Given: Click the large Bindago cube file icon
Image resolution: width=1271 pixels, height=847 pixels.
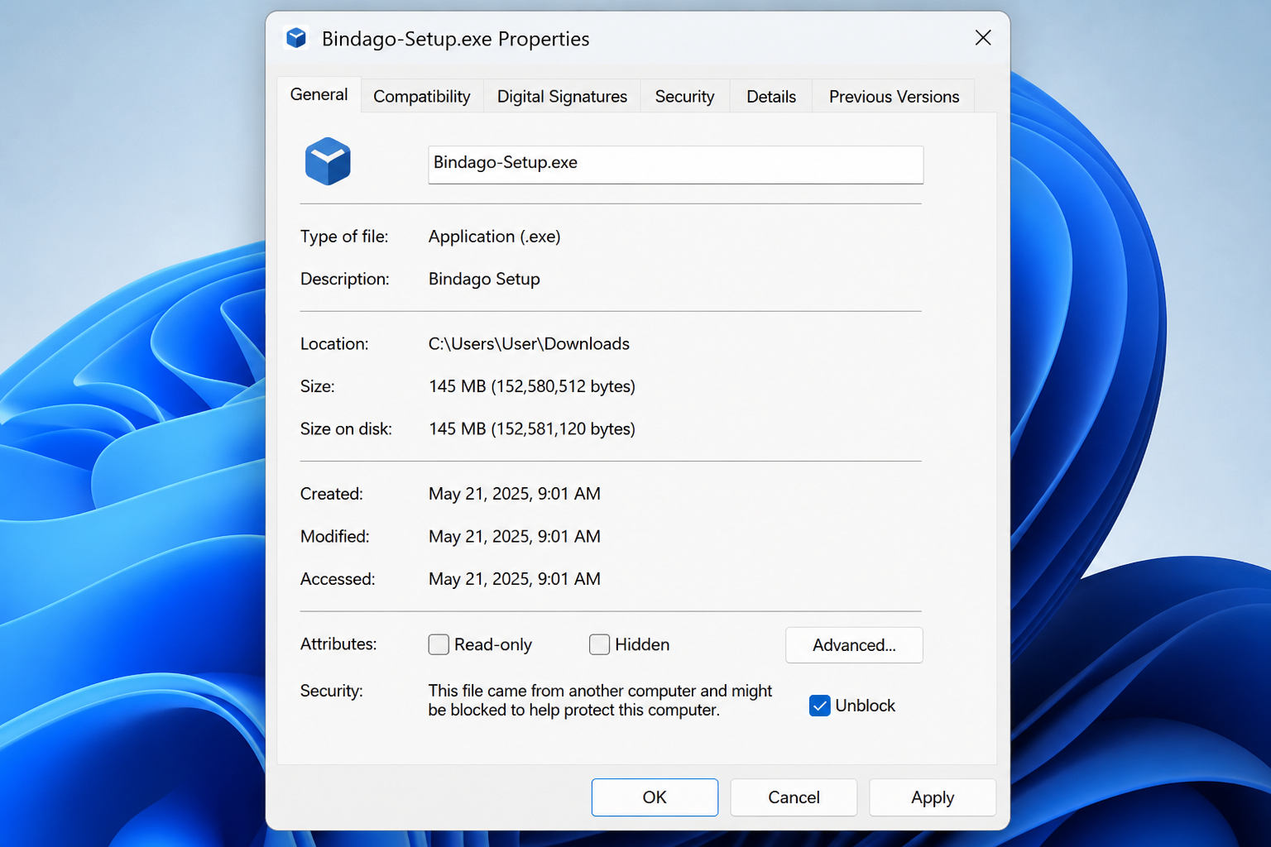Looking at the screenshot, I should click(x=328, y=161).
